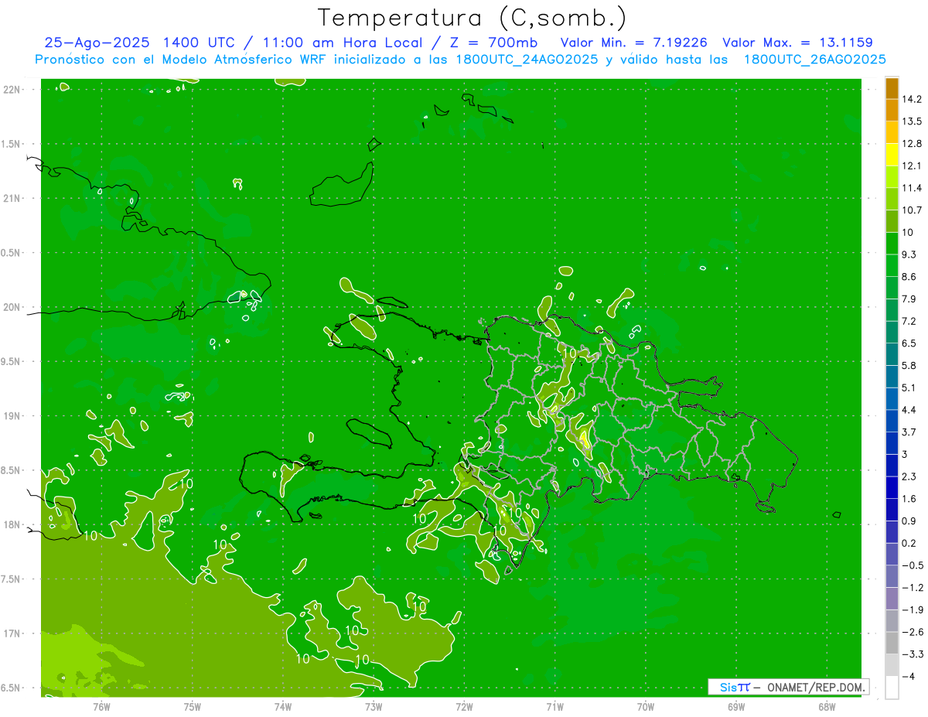Click the 'Valor Min. = 7.19226' text

point(634,43)
